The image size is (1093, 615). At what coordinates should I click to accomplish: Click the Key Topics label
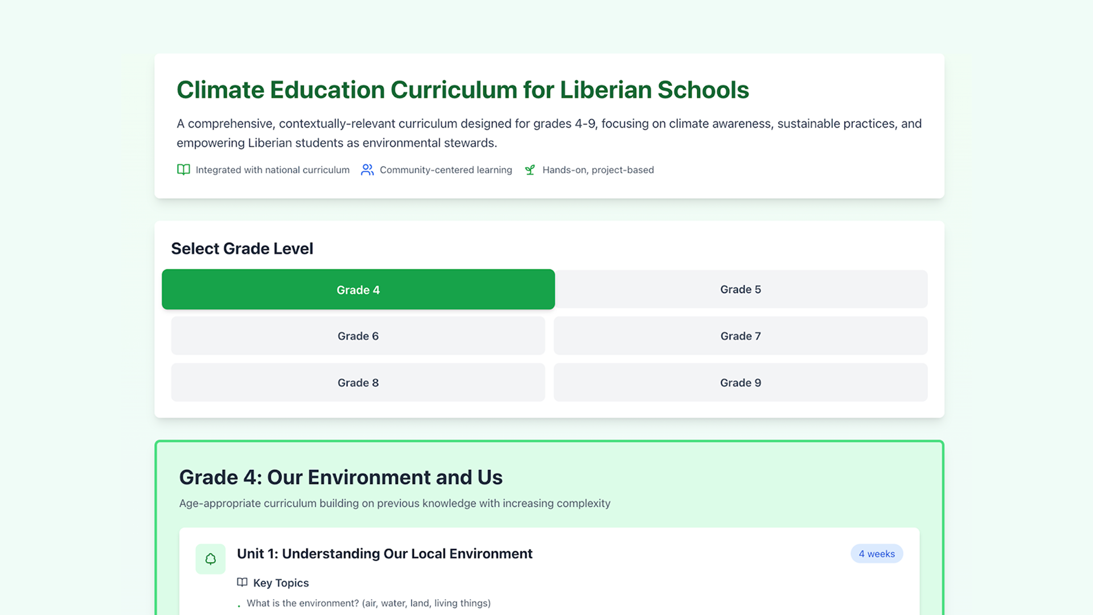[x=281, y=583]
